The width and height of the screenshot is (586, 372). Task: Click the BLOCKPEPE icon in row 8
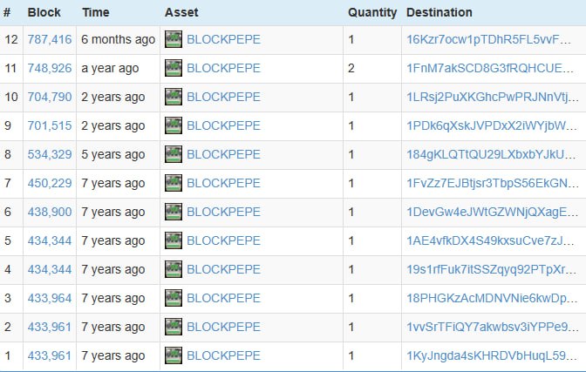[x=174, y=154]
